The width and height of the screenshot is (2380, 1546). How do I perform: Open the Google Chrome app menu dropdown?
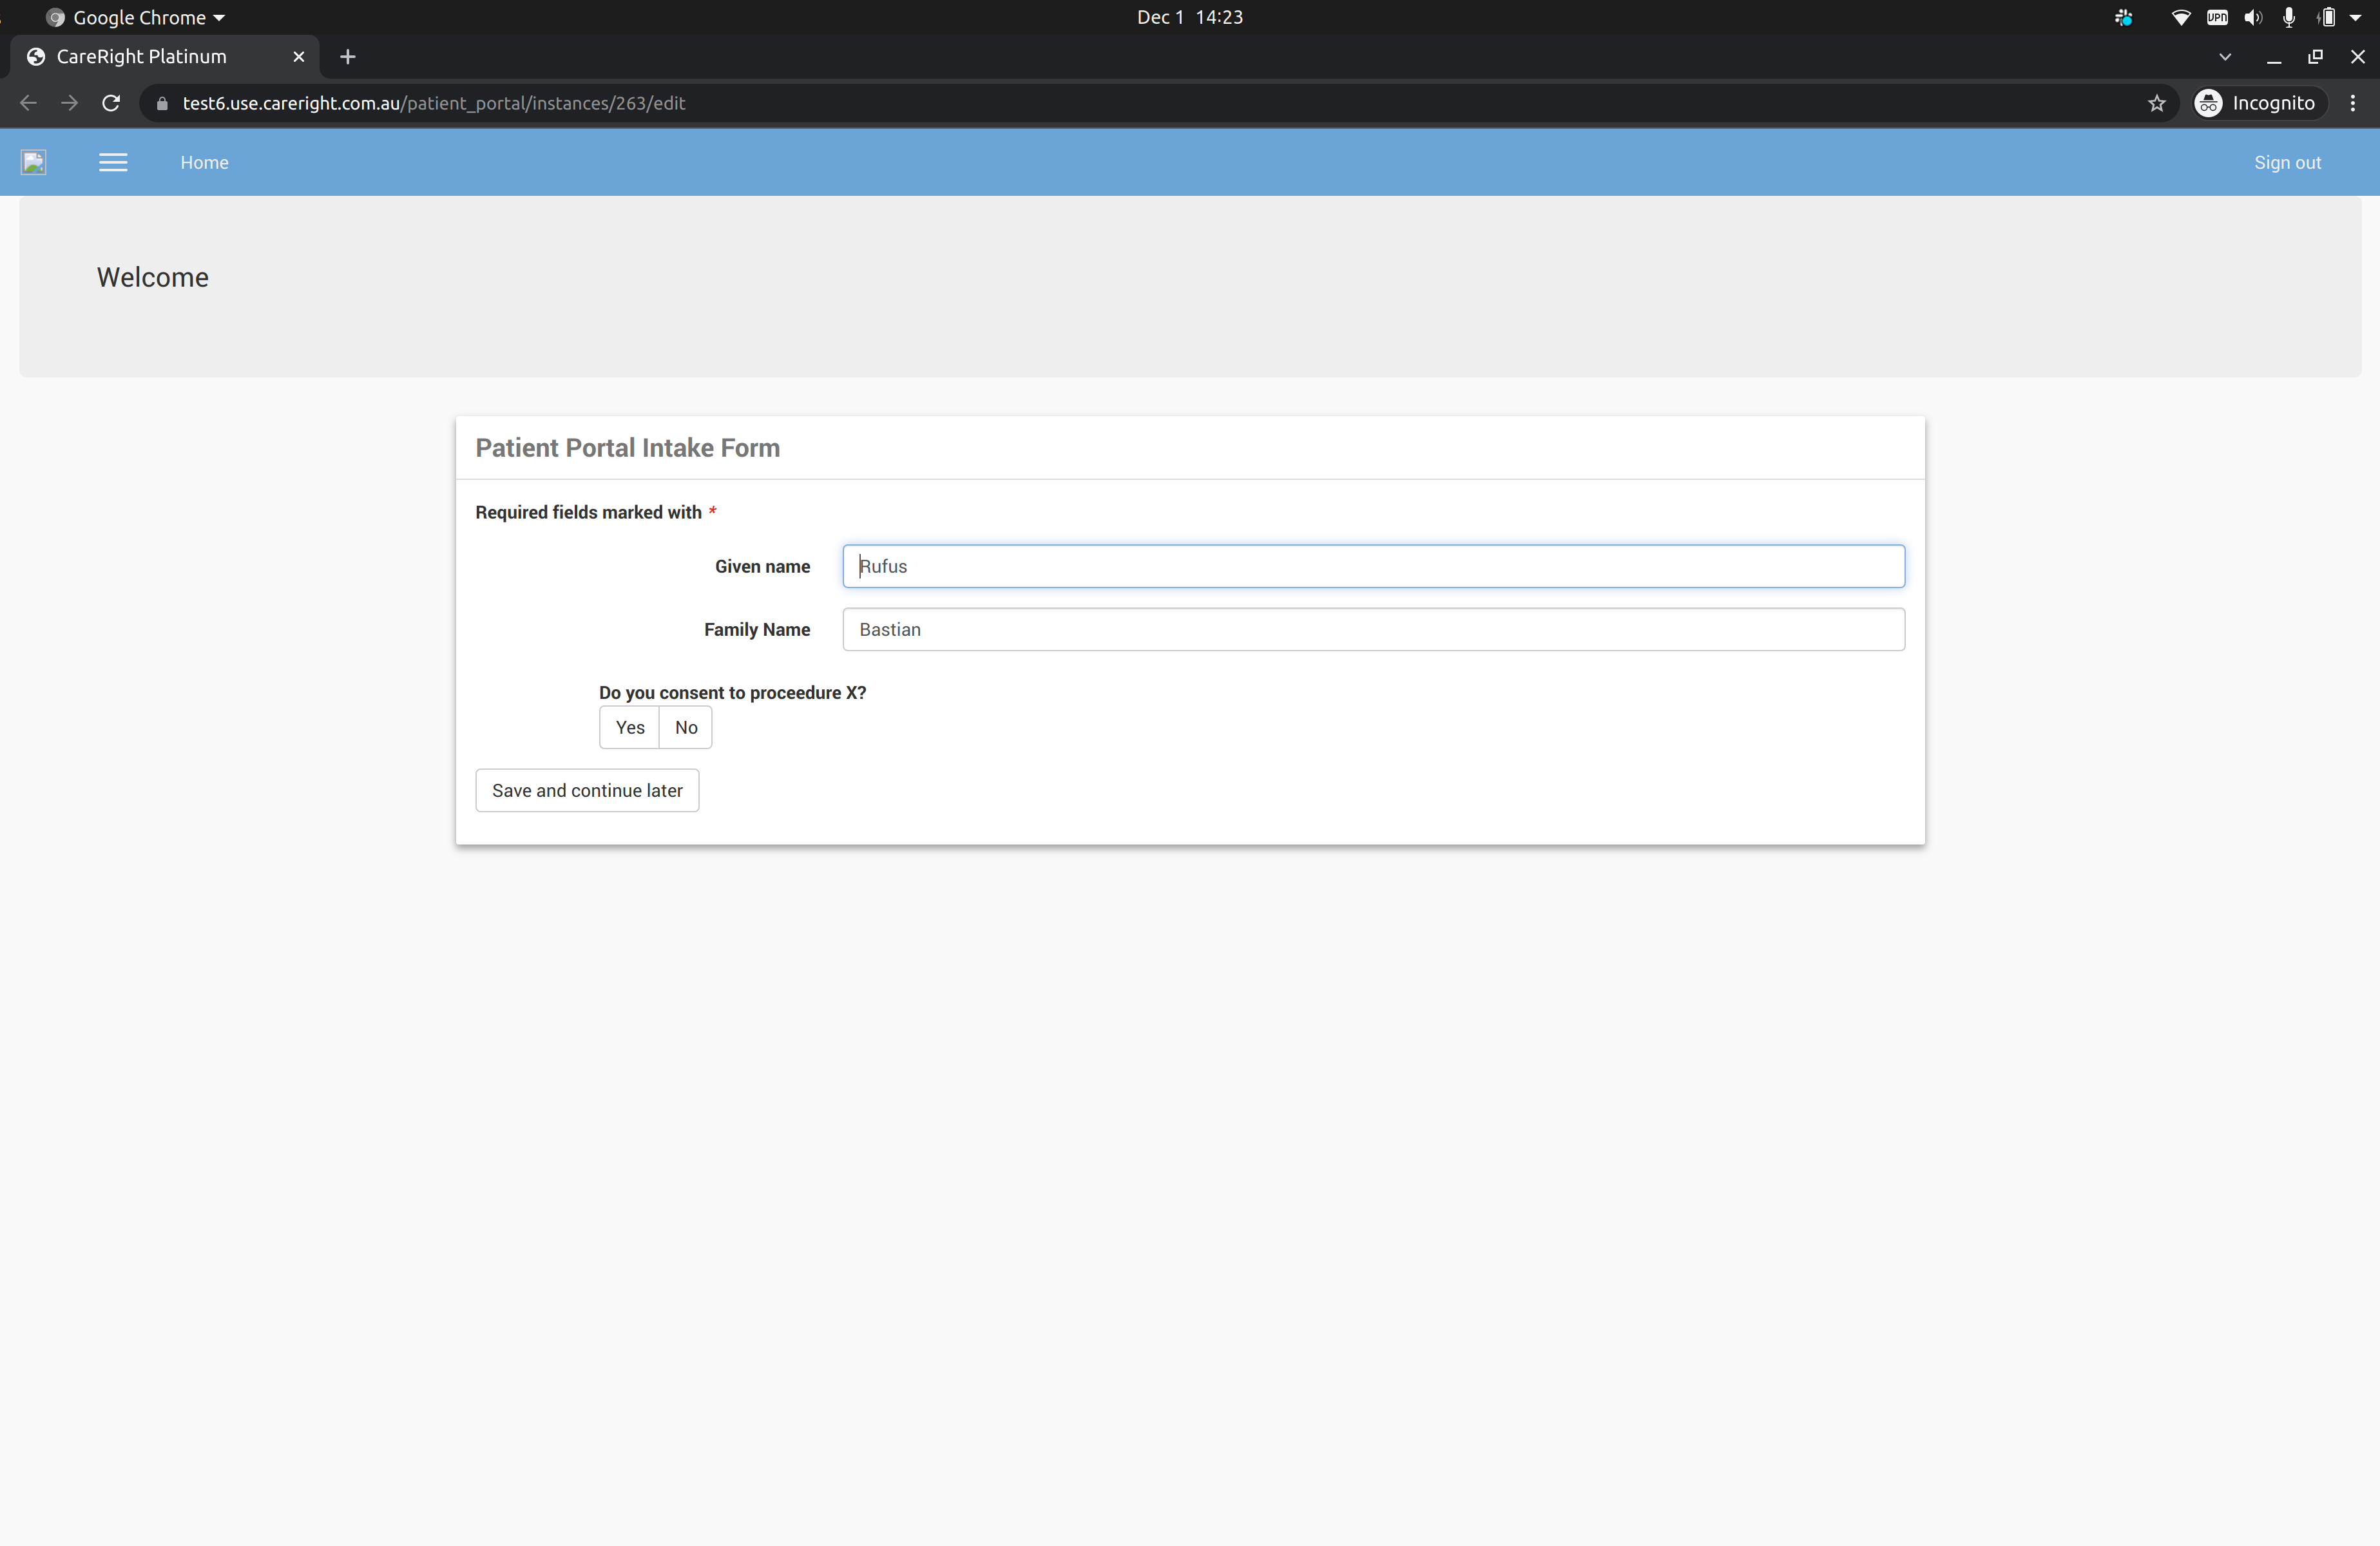point(137,17)
